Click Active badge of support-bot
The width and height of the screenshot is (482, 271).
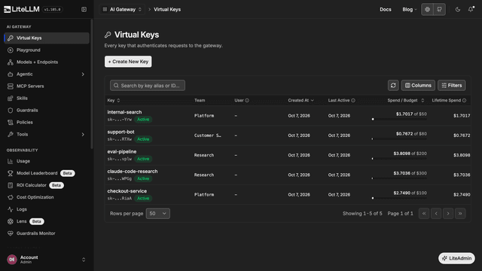[x=143, y=139]
